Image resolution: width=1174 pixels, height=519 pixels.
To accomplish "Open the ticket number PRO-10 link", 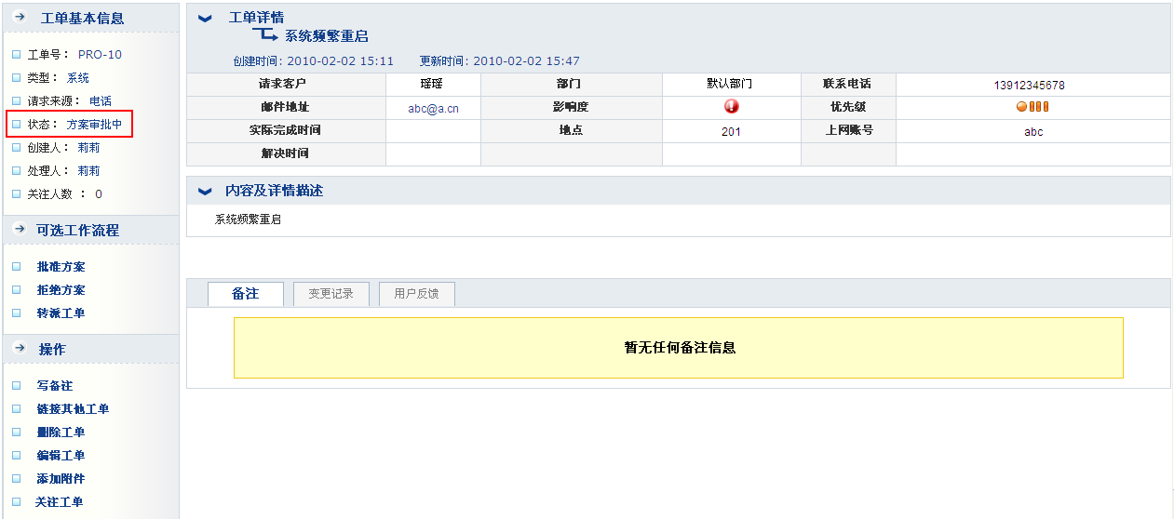I will point(100,55).
